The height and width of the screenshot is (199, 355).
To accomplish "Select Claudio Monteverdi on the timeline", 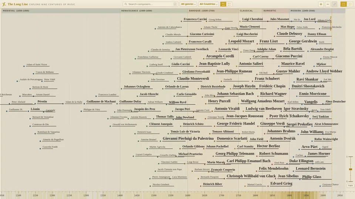I will coord(193,78).
